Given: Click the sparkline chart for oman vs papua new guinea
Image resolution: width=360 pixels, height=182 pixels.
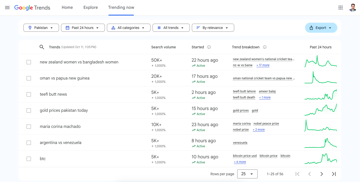Looking at the screenshot, I should pos(321,78).
